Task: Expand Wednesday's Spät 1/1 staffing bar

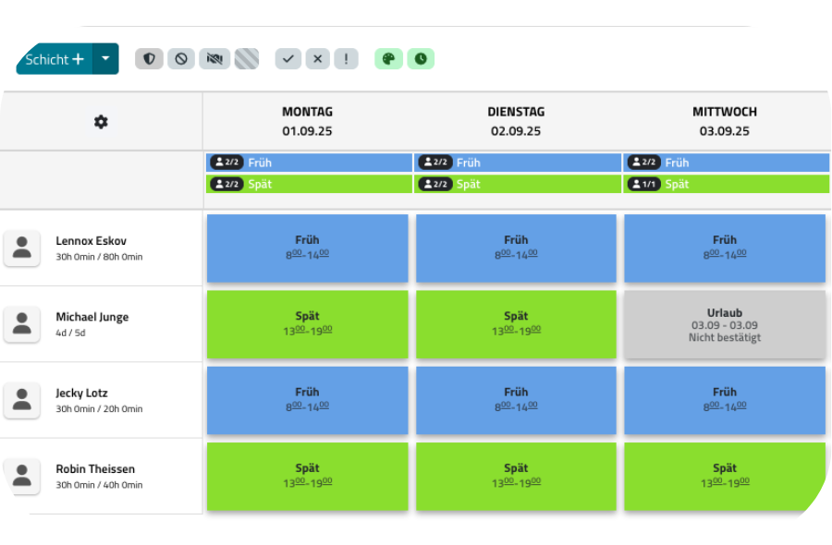Action: [727, 184]
